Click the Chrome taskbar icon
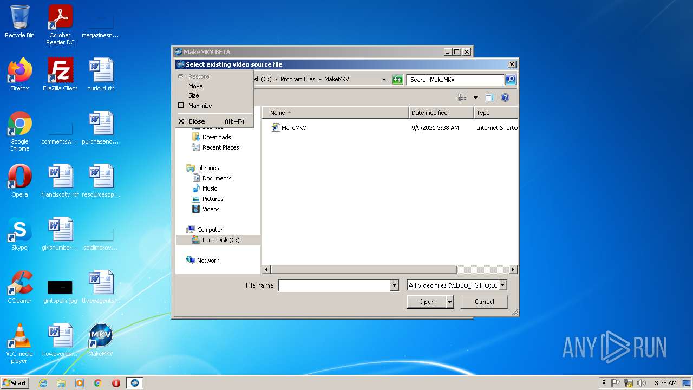This screenshot has height=390, width=693. (x=98, y=383)
